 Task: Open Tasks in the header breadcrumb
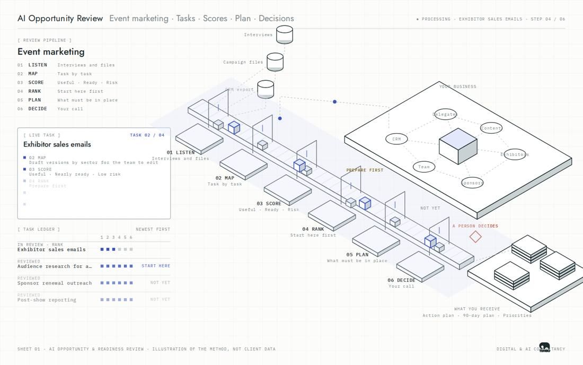click(x=185, y=18)
